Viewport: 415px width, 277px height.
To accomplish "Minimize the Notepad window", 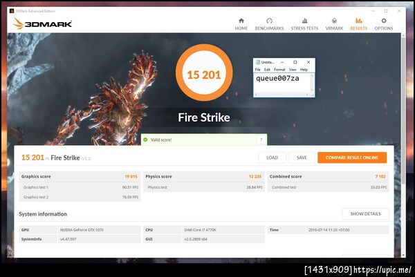I will pyautogui.click(x=282, y=62).
